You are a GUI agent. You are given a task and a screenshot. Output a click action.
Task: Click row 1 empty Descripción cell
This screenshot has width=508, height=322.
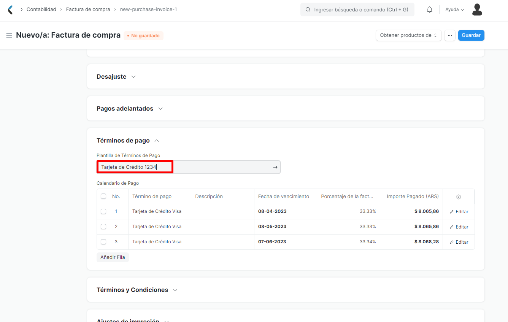(222, 211)
